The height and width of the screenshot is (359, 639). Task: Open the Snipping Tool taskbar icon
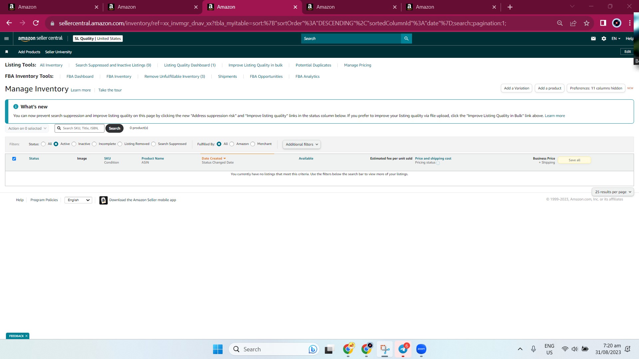click(x=385, y=349)
